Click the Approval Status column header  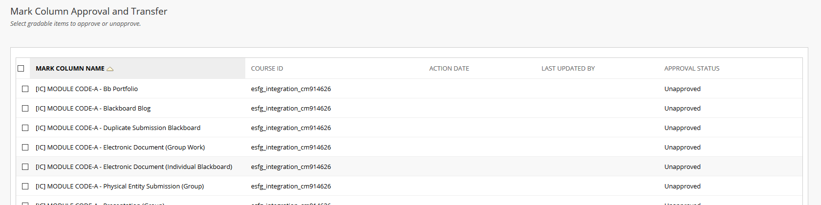691,69
